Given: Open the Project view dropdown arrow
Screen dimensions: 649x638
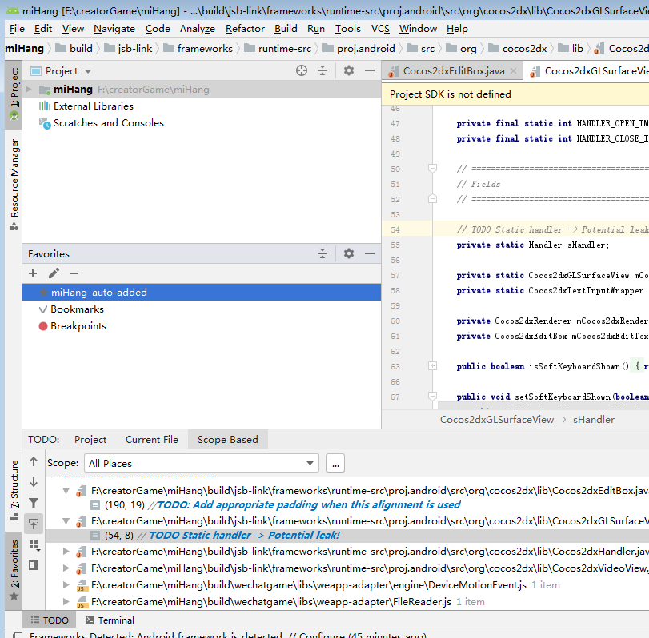Looking at the screenshot, I should click(x=88, y=71).
